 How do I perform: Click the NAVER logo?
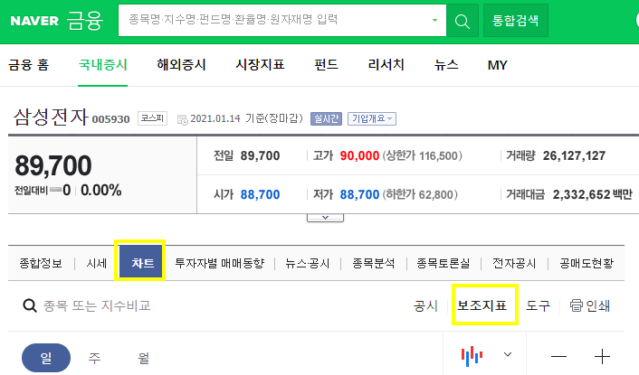(34, 21)
